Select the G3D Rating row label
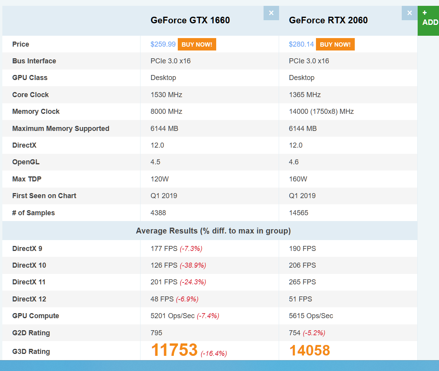The width and height of the screenshot is (439, 371). click(31, 352)
